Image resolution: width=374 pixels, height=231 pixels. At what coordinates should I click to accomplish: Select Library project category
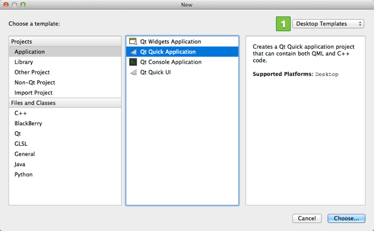[24, 62]
